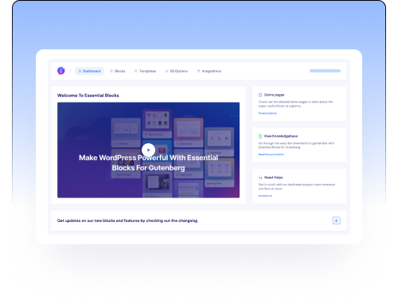Viewport: 398px width, 308px height.
Task: Switch to the Blocks tab
Action: [x=118, y=71]
